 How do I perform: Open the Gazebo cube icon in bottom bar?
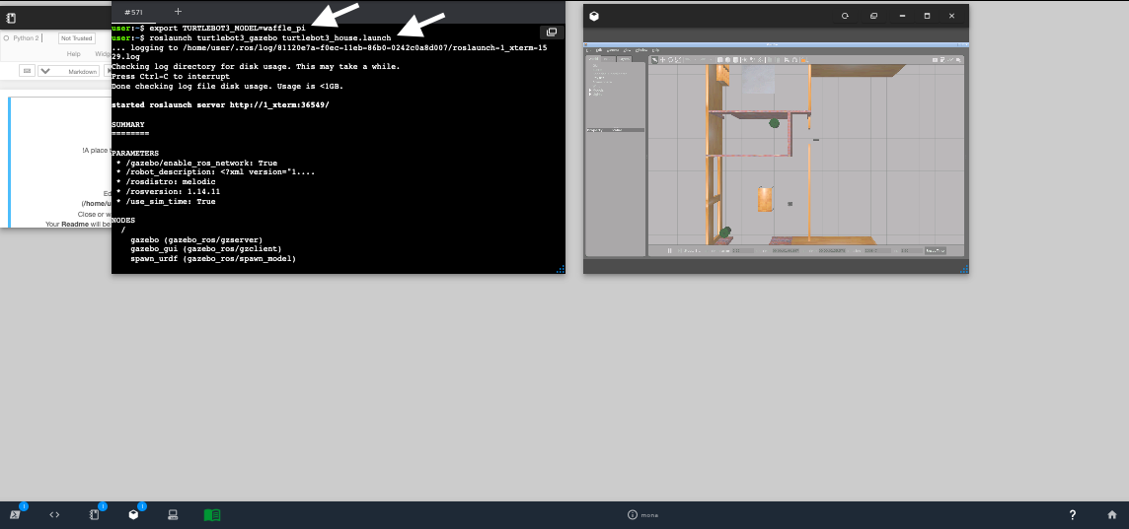pyautogui.click(x=133, y=514)
